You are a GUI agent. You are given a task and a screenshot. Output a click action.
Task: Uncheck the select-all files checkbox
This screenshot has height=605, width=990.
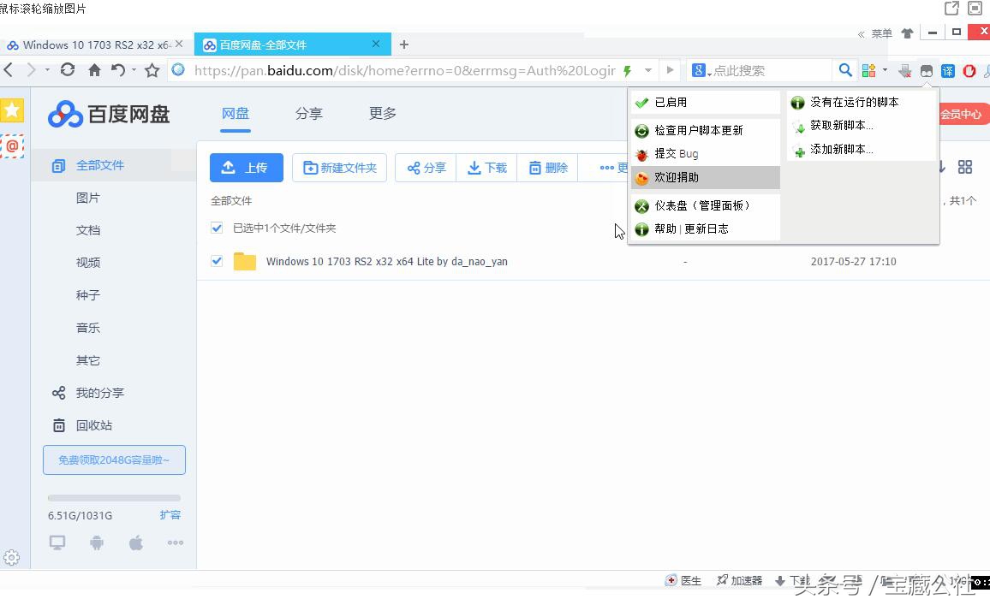coord(217,228)
